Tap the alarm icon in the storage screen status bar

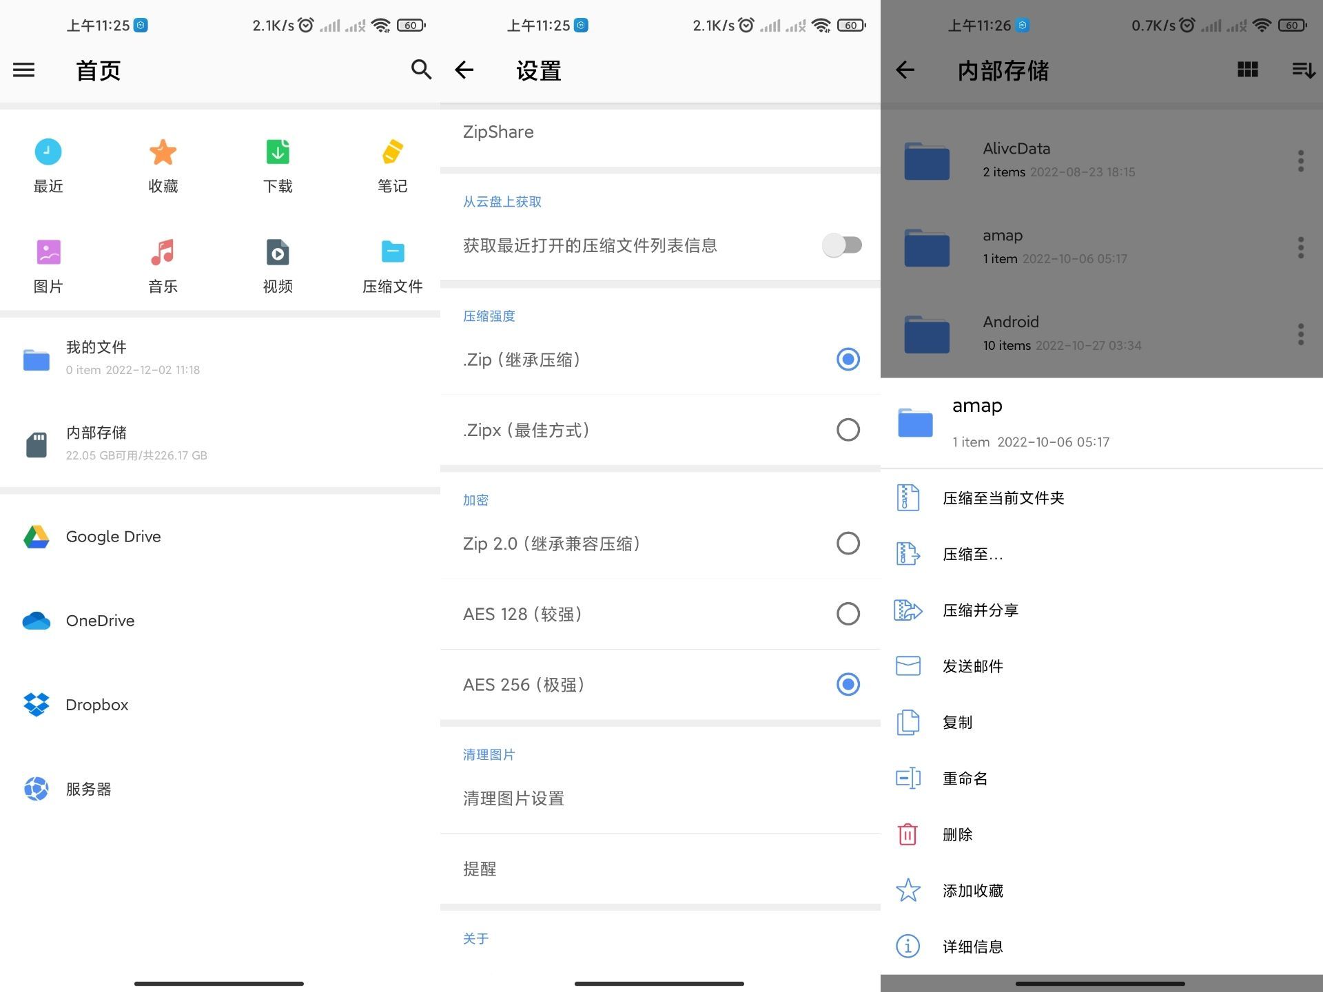pos(1187,25)
